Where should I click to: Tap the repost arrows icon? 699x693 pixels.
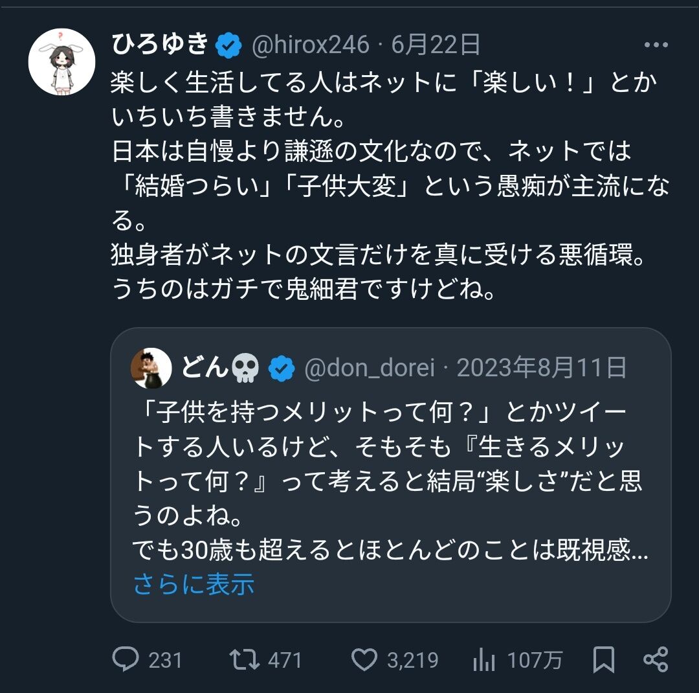(244, 659)
